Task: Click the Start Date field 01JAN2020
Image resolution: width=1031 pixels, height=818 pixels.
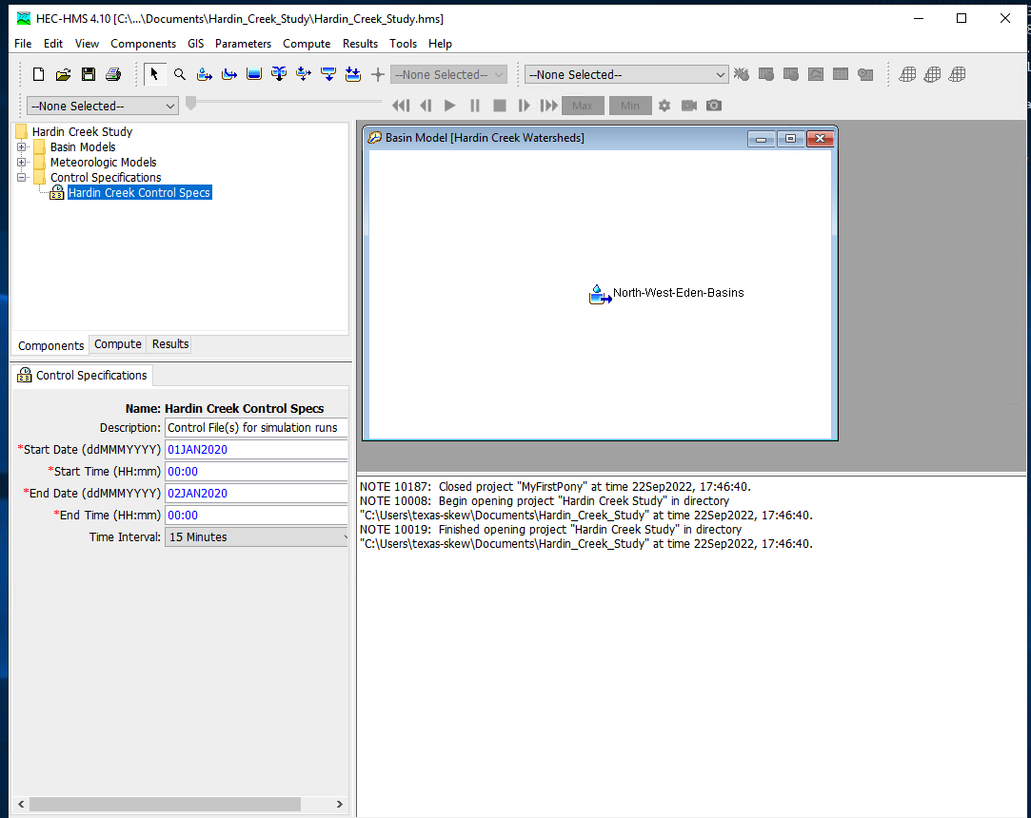Action: click(x=256, y=449)
